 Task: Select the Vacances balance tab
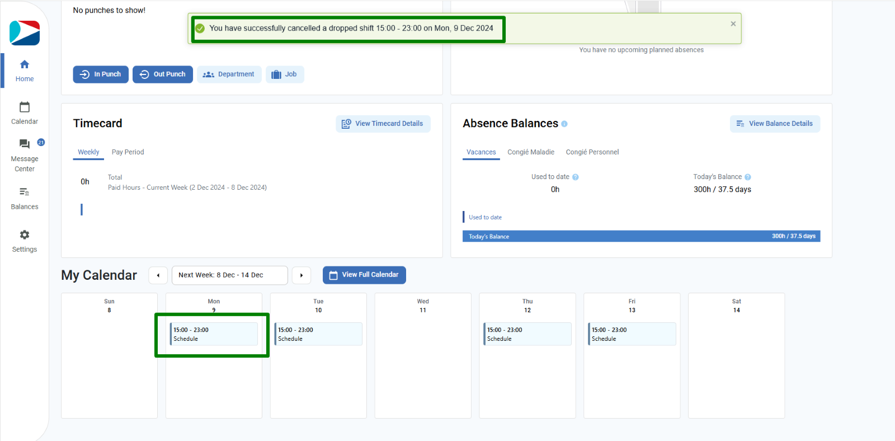tap(481, 152)
